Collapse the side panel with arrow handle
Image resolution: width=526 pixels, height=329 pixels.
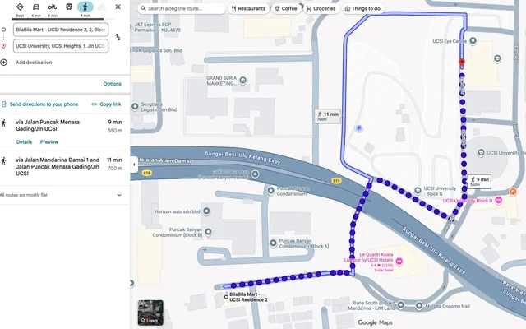[134, 164]
